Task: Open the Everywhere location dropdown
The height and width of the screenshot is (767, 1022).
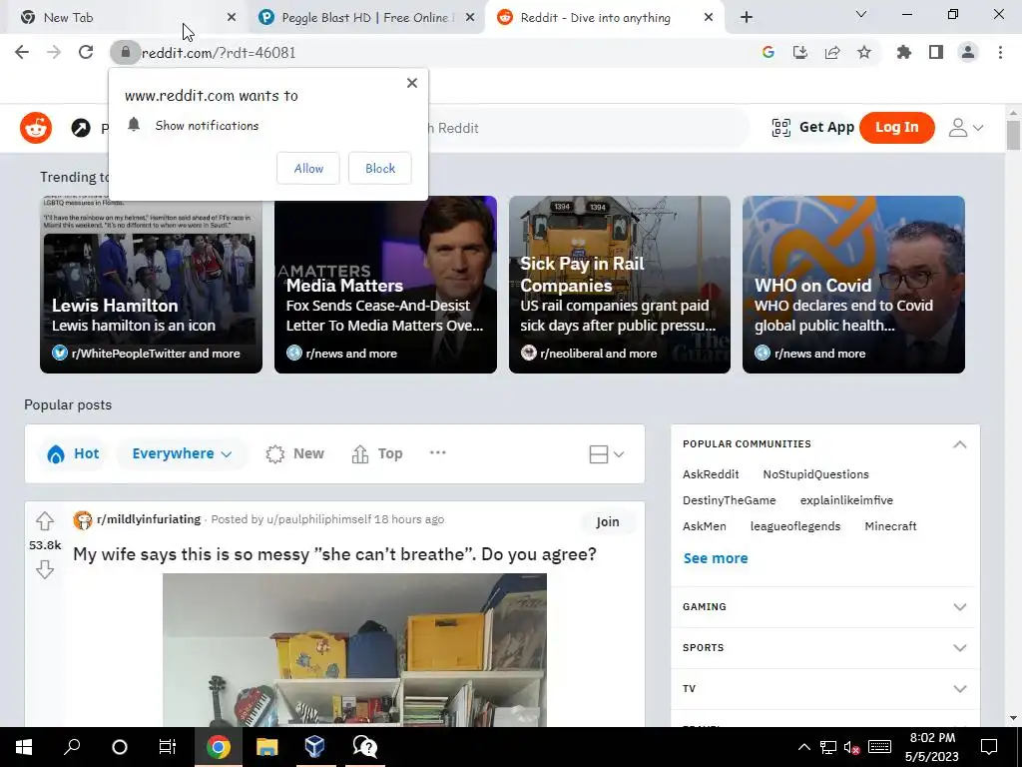Action: 182,453
